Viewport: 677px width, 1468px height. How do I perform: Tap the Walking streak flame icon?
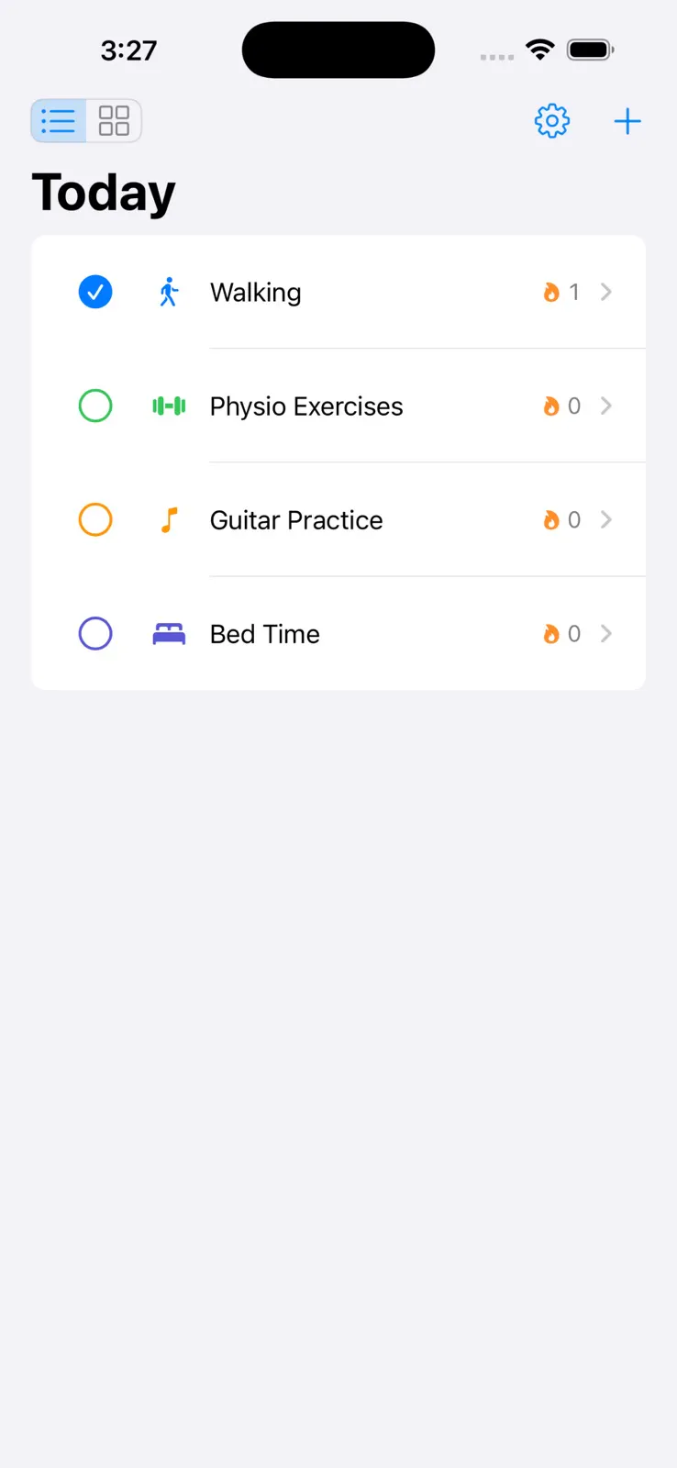pos(551,292)
